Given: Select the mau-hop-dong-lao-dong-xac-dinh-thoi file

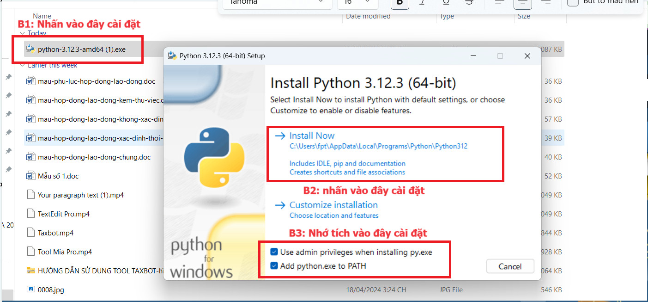Looking at the screenshot, I should pos(101,138).
